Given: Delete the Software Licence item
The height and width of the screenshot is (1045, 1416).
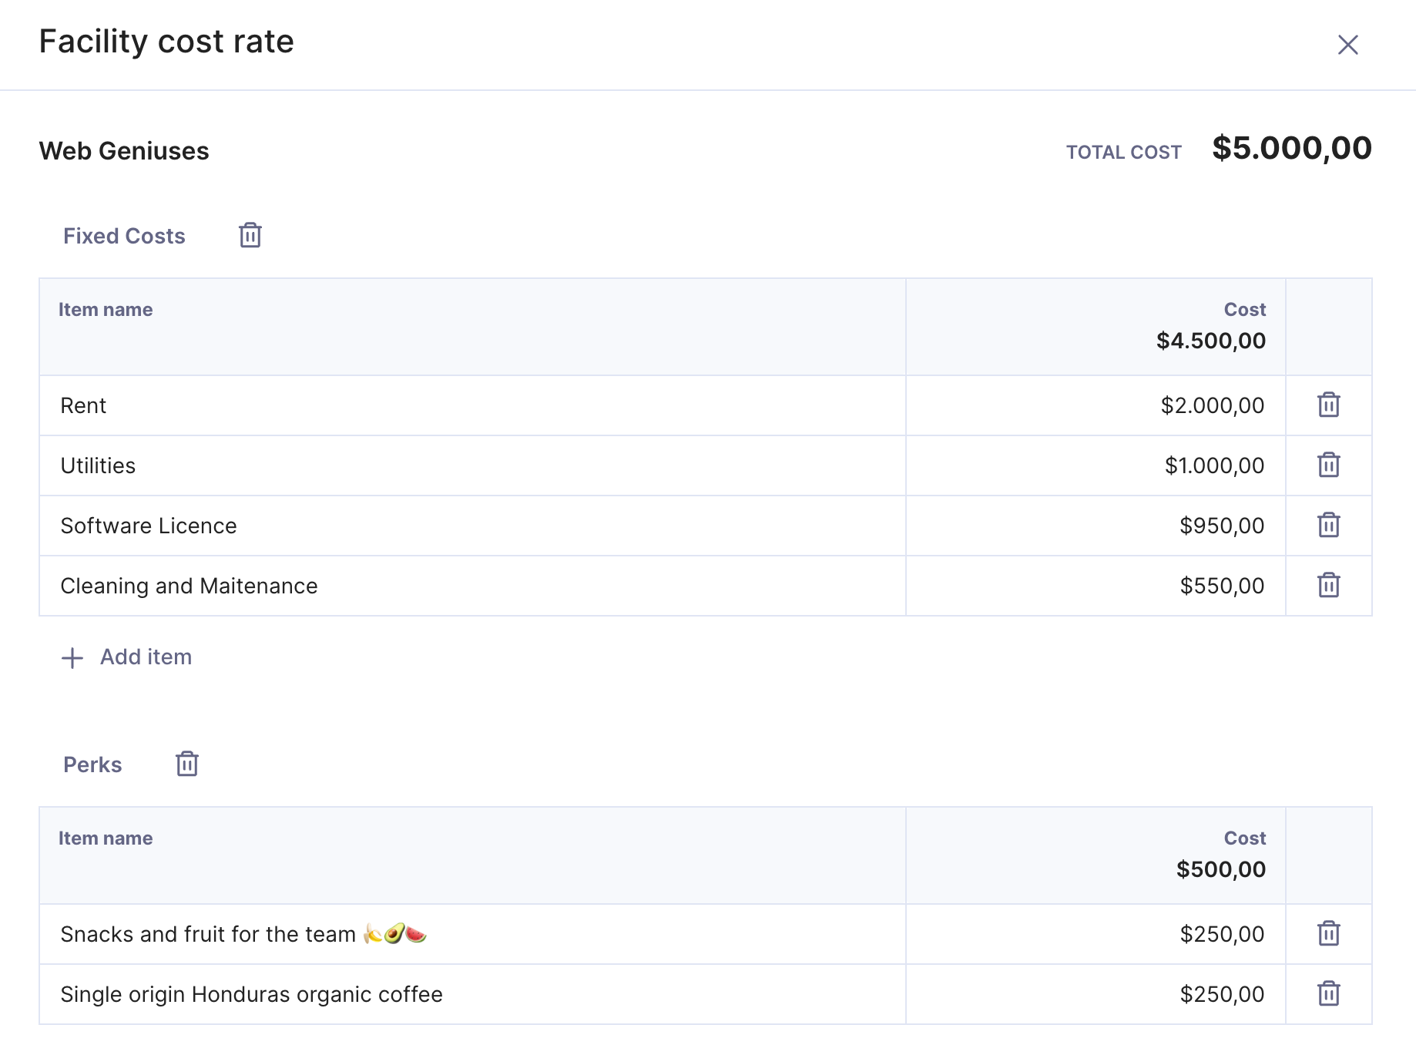Looking at the screenshot, I should tap(1329, 525).
